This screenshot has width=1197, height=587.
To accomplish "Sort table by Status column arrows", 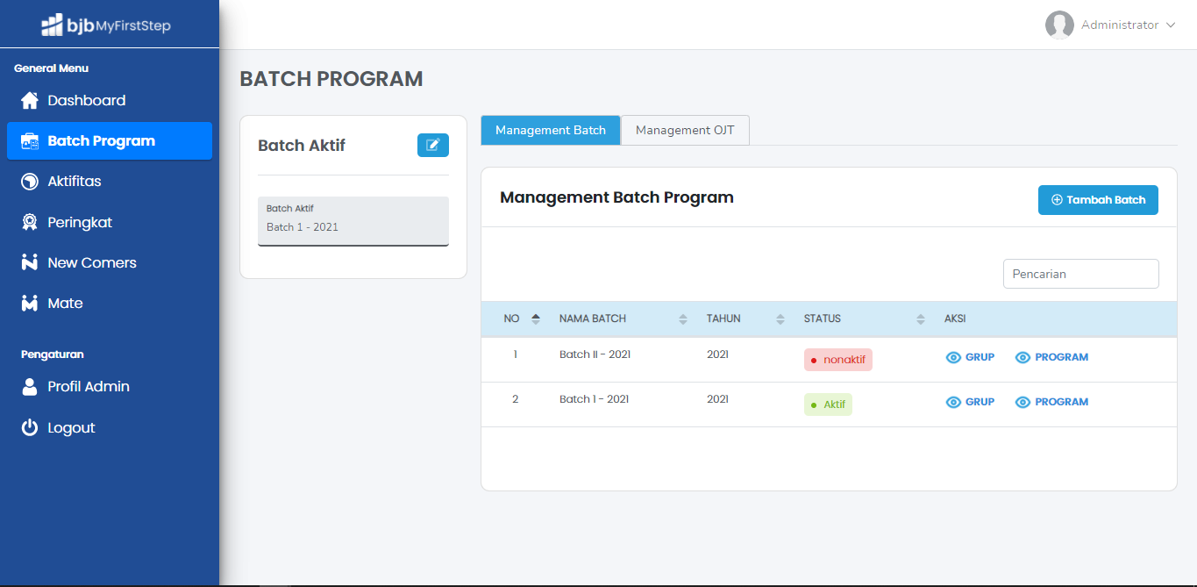I will [920, 319].
